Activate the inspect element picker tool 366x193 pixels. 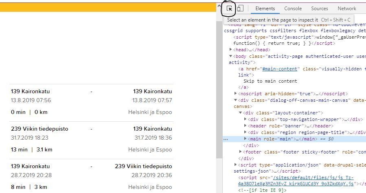(x=230, y=9)
